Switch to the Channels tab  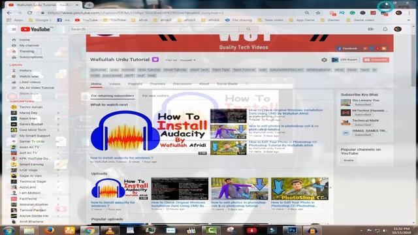(157, 84)
